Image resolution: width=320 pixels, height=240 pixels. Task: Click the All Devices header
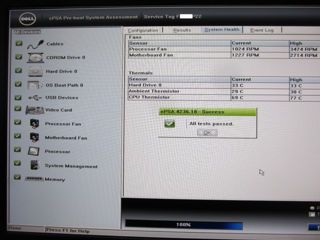click(27, 32)
